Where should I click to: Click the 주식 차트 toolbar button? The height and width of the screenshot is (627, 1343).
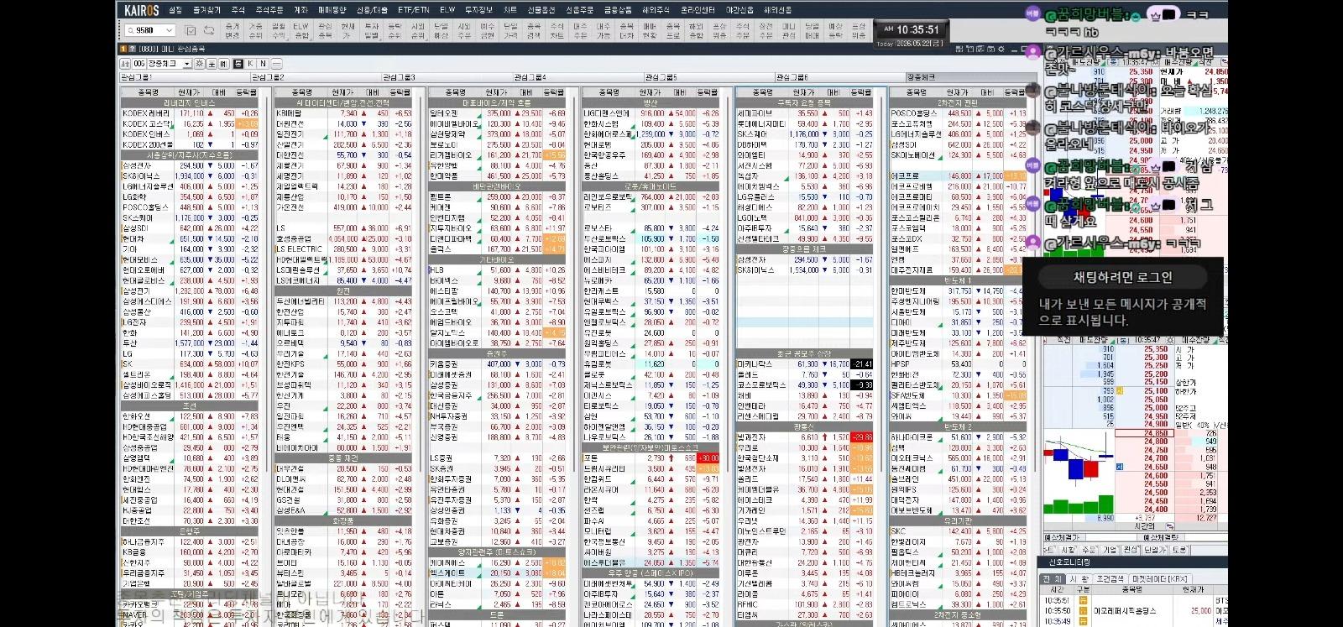(557, 31)
